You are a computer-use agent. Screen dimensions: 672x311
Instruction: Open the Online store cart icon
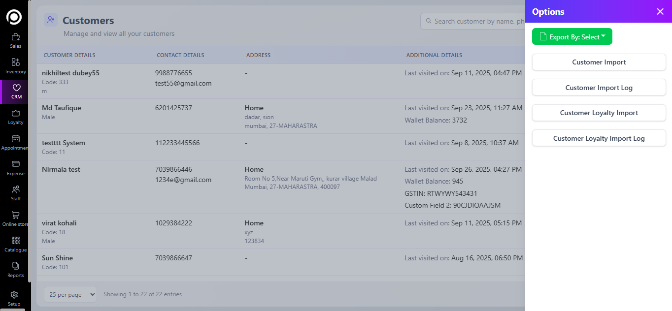tap(15, 215)
